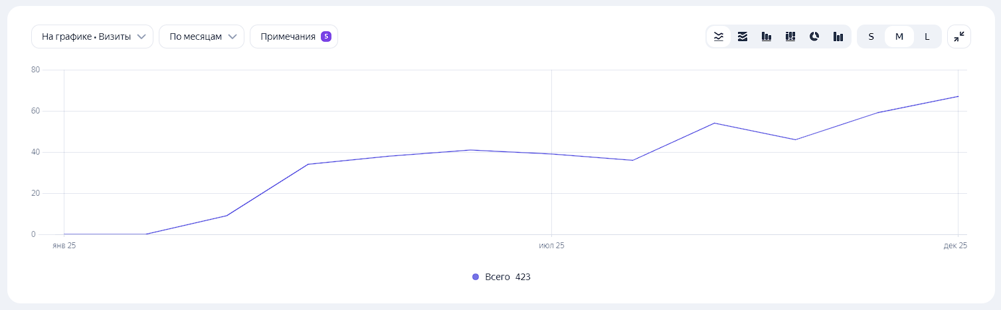Set chart size to L
Viewport: 1001px width, 310px height.
(927, 37)
